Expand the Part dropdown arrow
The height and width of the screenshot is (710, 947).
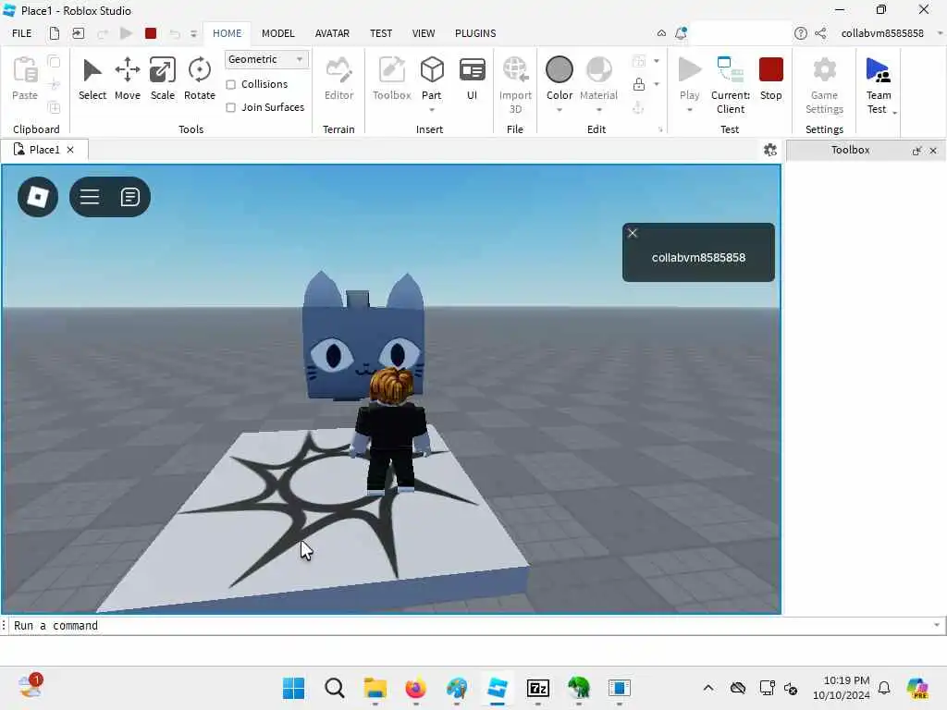(x=432, y=110)
